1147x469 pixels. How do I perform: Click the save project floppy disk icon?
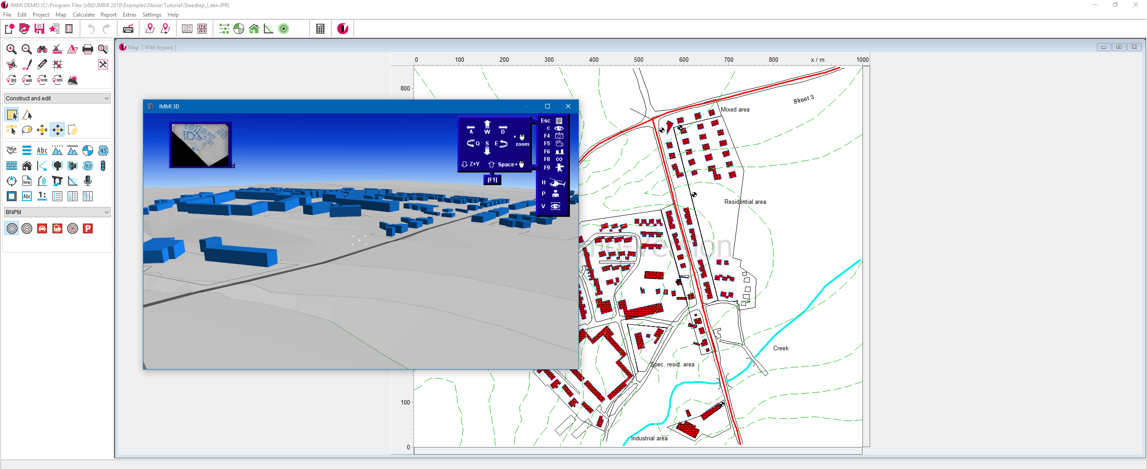point(39,29)
